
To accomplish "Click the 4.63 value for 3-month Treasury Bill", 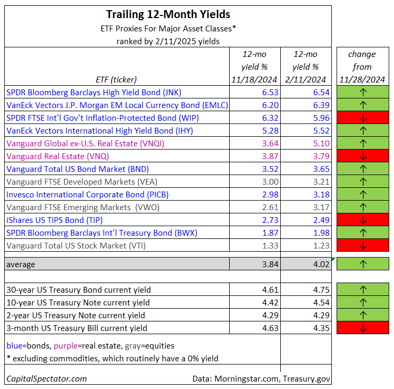I will (270, 328).
